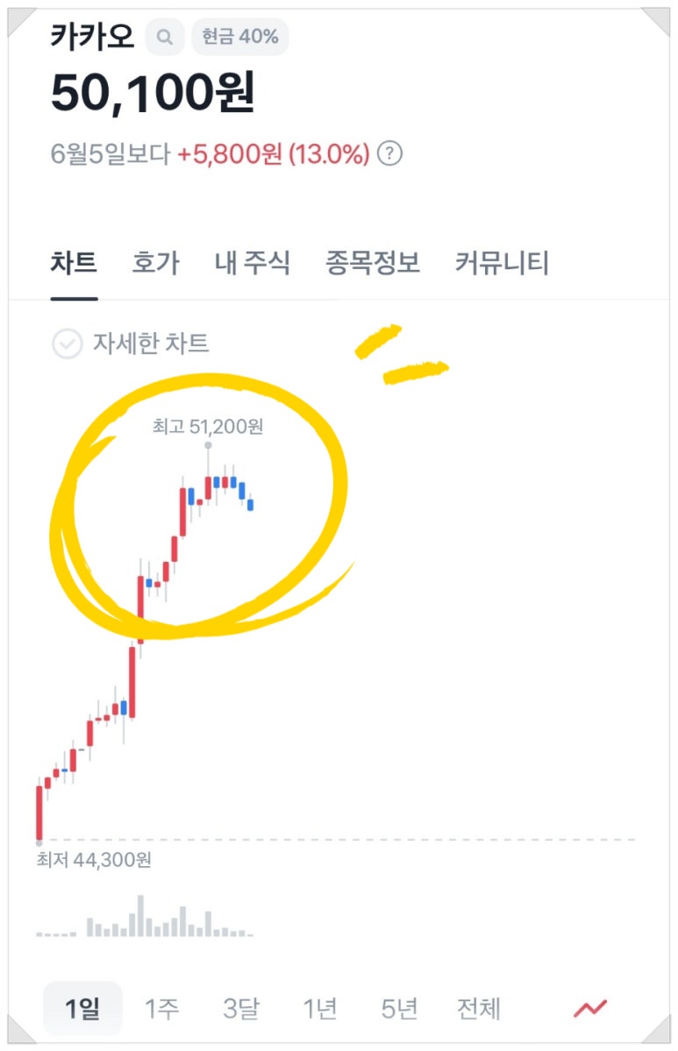Select the 차트 tab
Screen dimensions: 678x1051
coord(74,262)
